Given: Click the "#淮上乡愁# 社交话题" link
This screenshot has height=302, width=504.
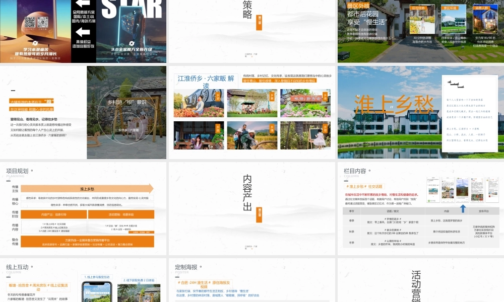Looking at the screenshot, I should 365,186.
